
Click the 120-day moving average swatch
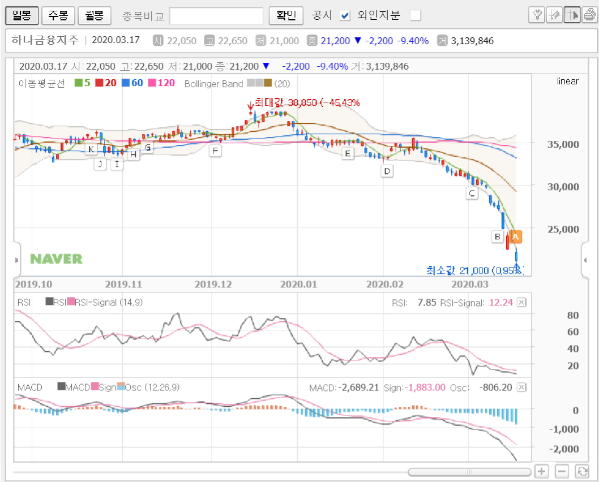pyautogui.click(x=152, y=83)
